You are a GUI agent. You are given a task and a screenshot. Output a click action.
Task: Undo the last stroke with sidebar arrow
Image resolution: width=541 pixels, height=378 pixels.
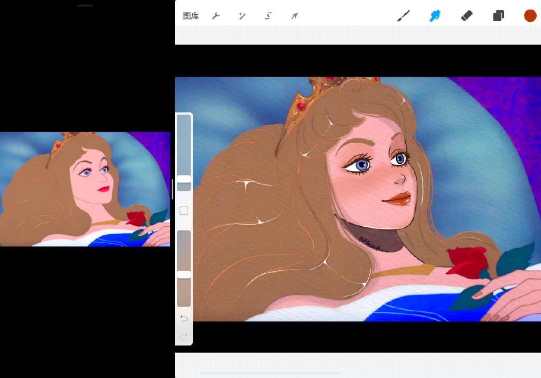pyautogui.click(x=184, y=318)
